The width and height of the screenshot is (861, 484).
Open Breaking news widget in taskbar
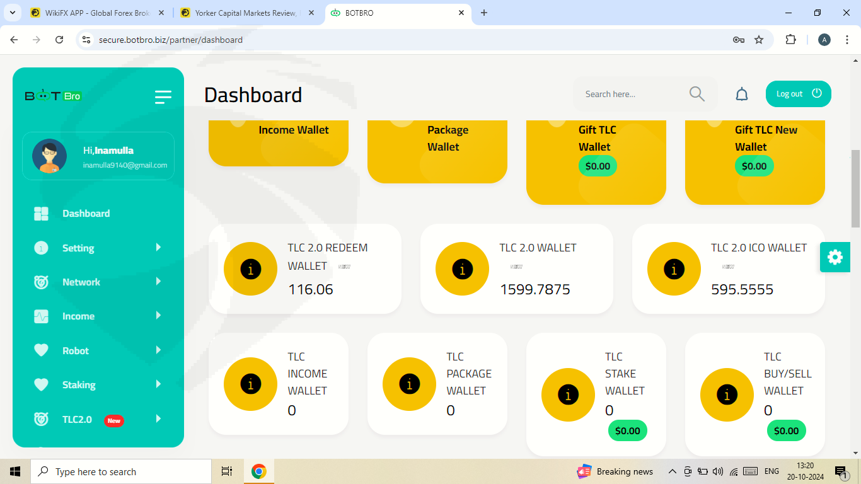point(615,471)
